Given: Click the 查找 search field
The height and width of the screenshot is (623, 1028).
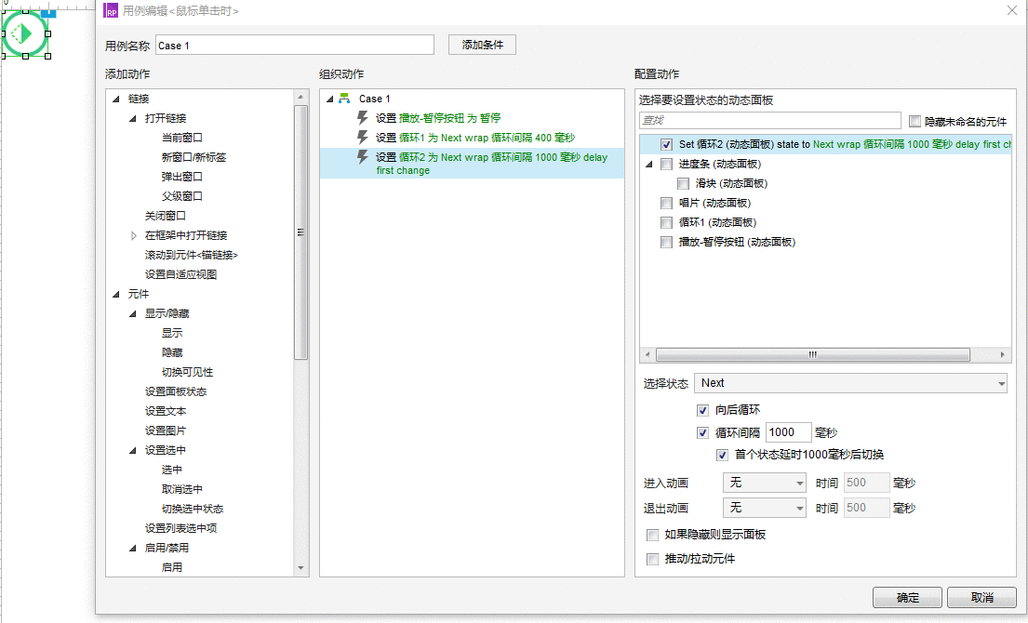Looking at the screenshot, I should (770, 121).
